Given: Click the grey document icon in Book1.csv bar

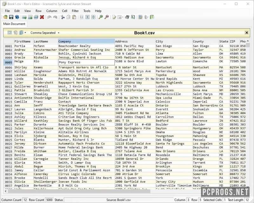Looking at the screenshot, I should pos(15,33).
